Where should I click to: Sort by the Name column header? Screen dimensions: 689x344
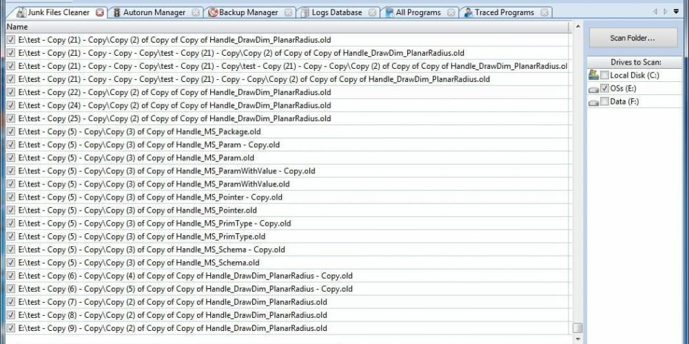tap(288, 28)
